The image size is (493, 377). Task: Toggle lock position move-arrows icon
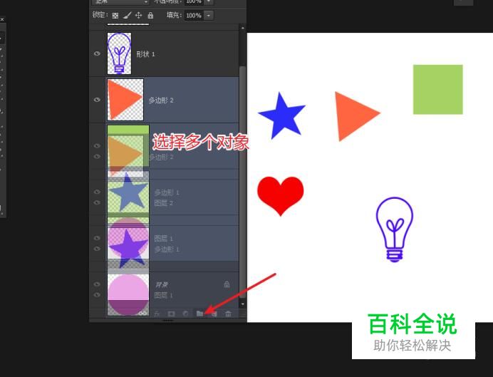(138, 15)
